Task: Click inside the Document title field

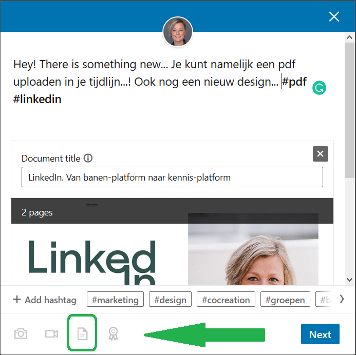Action: pyautogui.click(x=172, y=177)
